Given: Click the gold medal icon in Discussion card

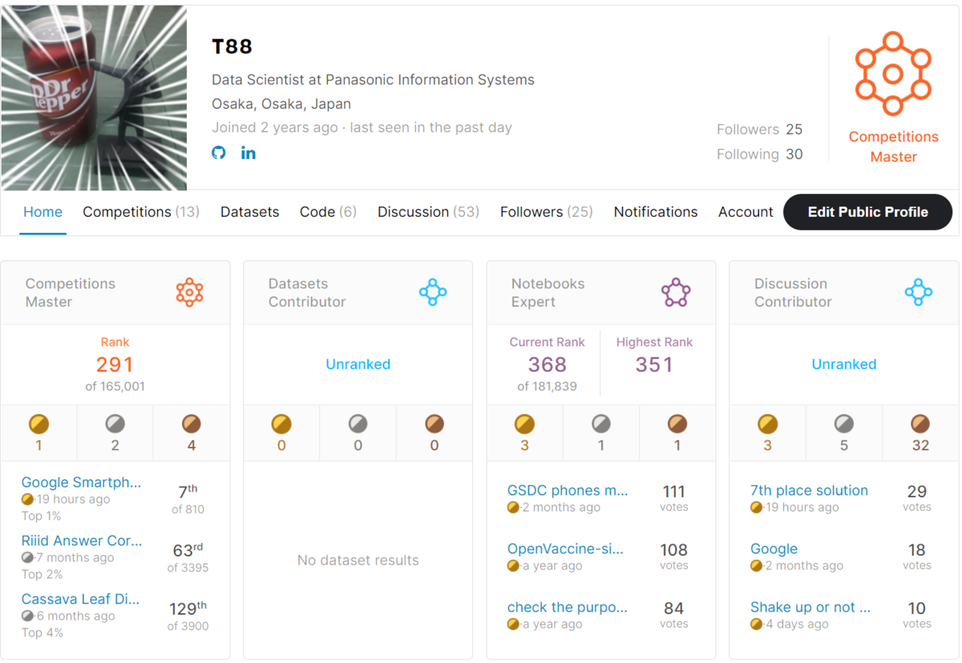Looking at the screenshot, I should (767, 424).
